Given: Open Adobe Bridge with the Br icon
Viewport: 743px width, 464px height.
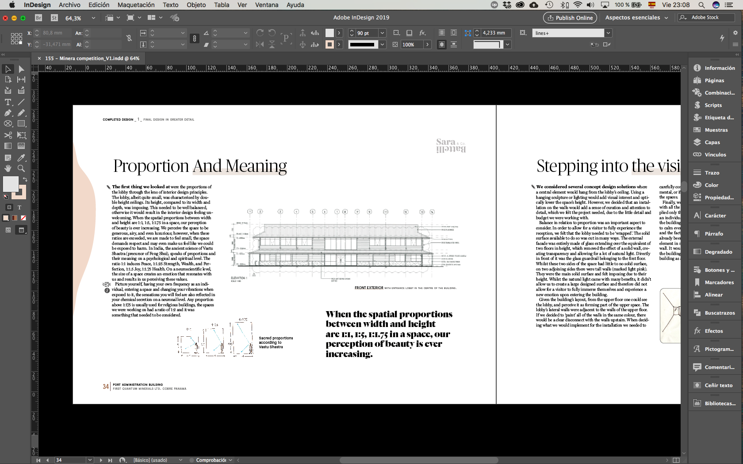Looking at the screenshot, I should [x=38, y=18].
